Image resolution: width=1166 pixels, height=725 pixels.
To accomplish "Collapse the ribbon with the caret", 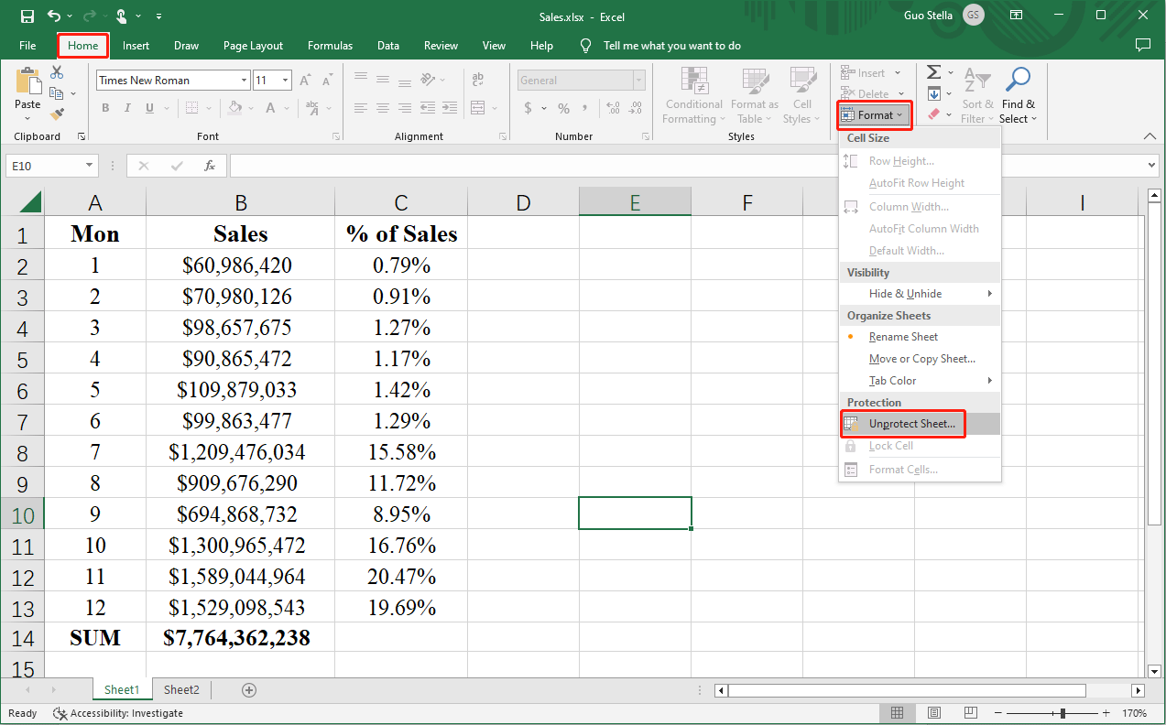I will 1151,136.
